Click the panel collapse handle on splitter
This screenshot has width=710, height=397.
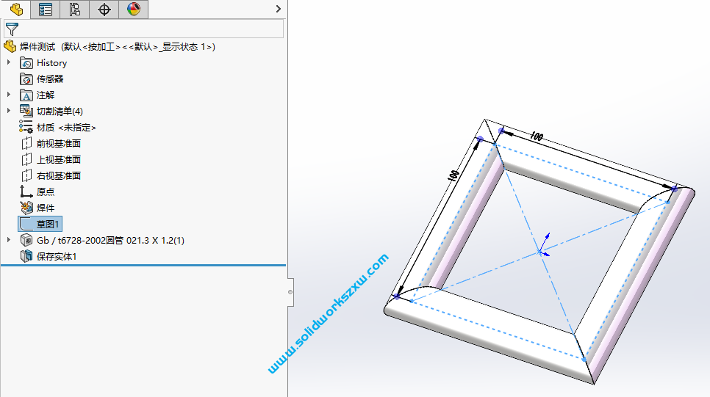coord(290,292)
